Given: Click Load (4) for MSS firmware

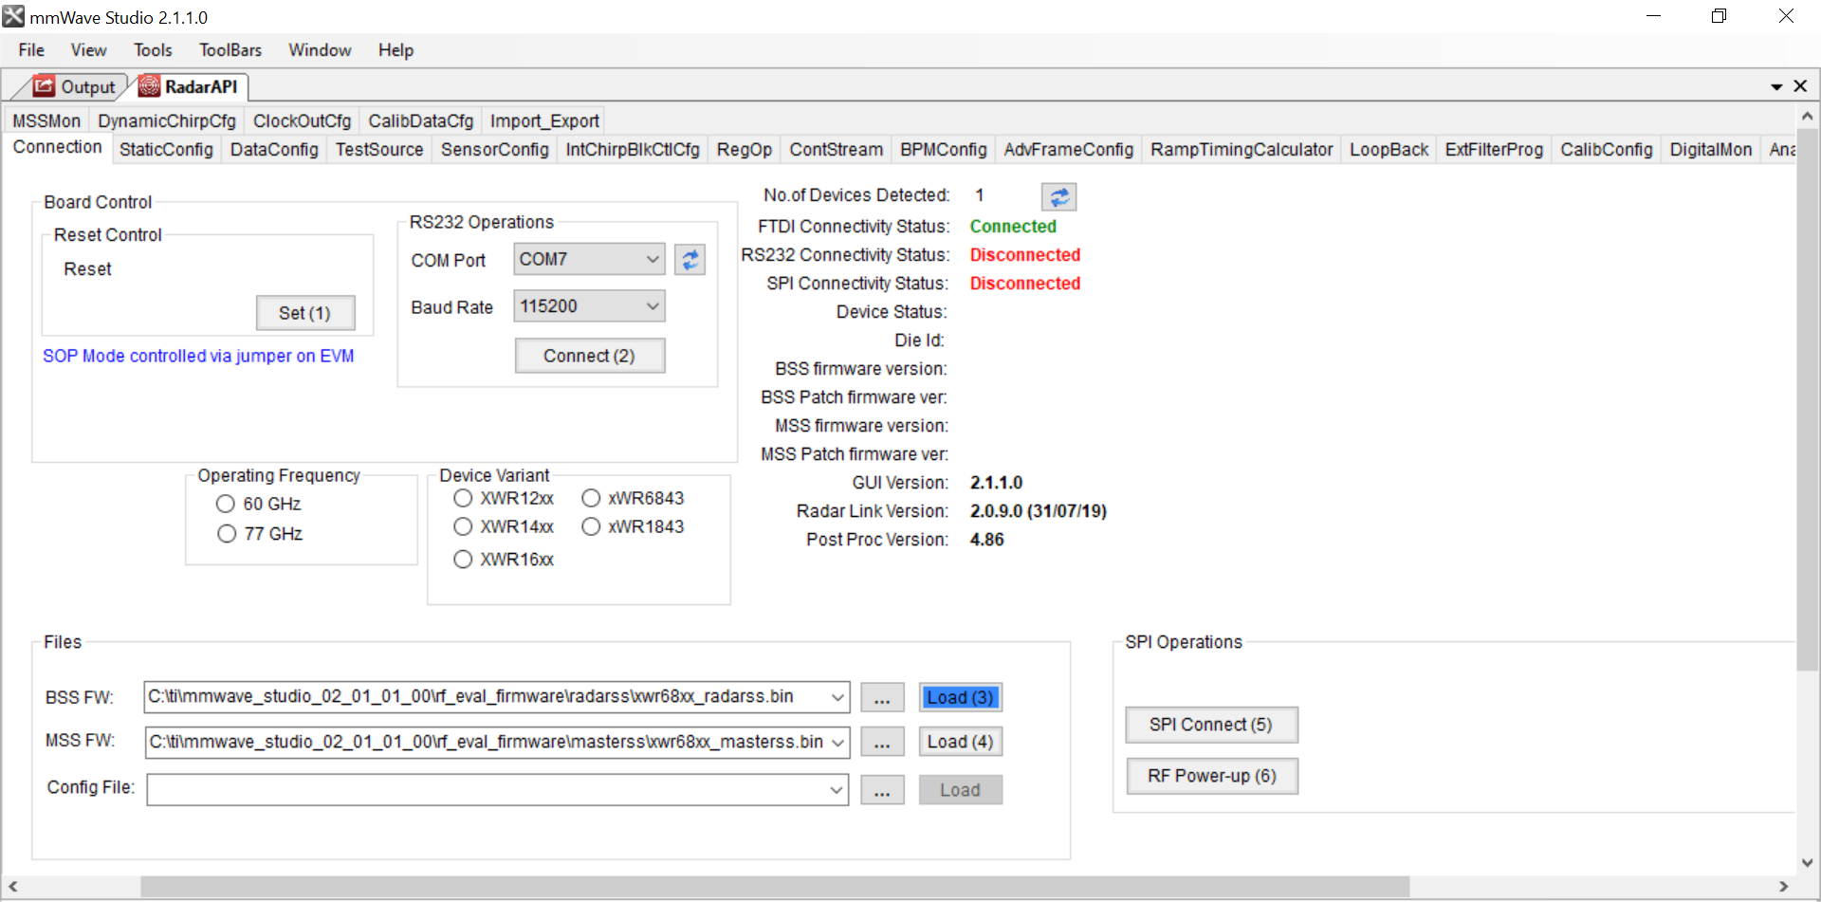Looking at the screenshot, I should (x=960, y=742).
